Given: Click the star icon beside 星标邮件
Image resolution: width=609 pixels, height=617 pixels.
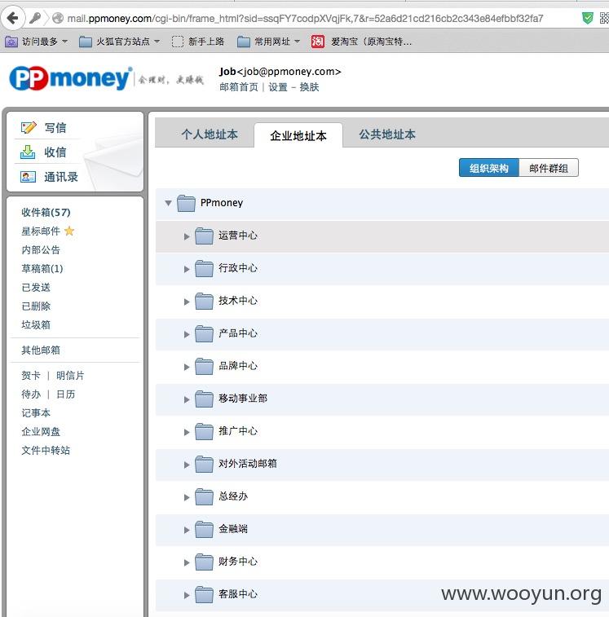Looking at the screenshot, I should pyautogui.click(x=69, y=231).
